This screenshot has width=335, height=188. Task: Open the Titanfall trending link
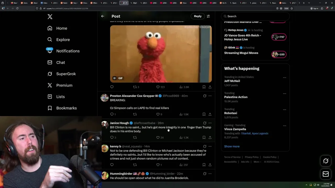246,133
